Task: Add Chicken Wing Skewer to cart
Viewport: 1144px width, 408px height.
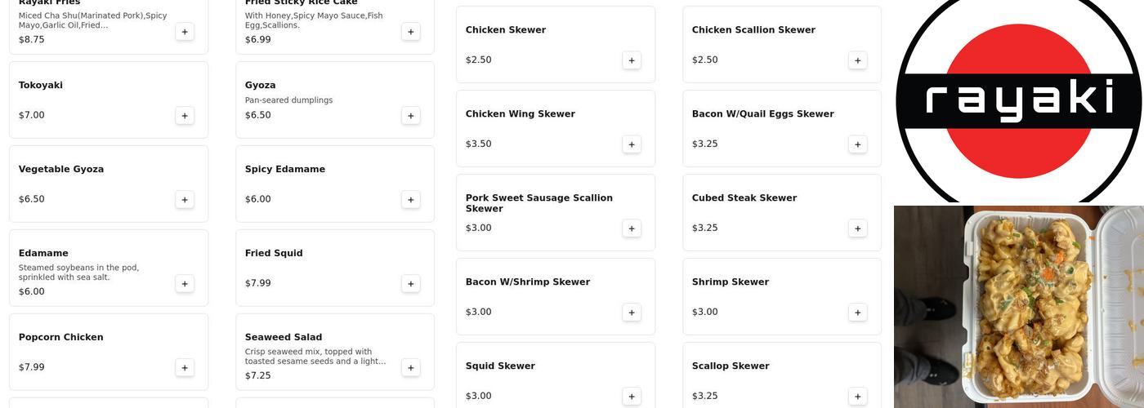Action: [632, 144]
